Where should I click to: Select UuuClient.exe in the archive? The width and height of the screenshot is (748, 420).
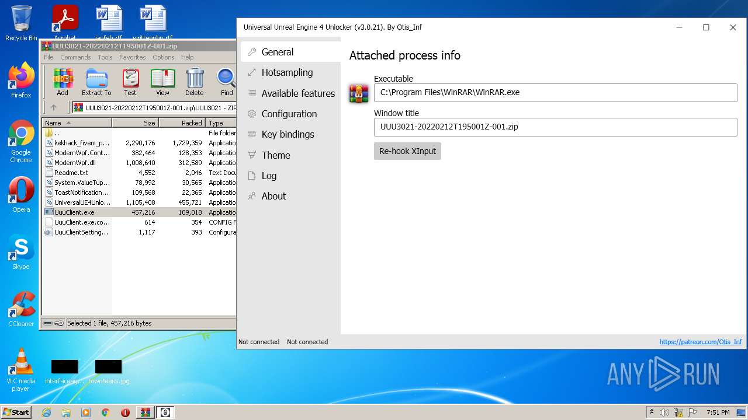(139, 212)
